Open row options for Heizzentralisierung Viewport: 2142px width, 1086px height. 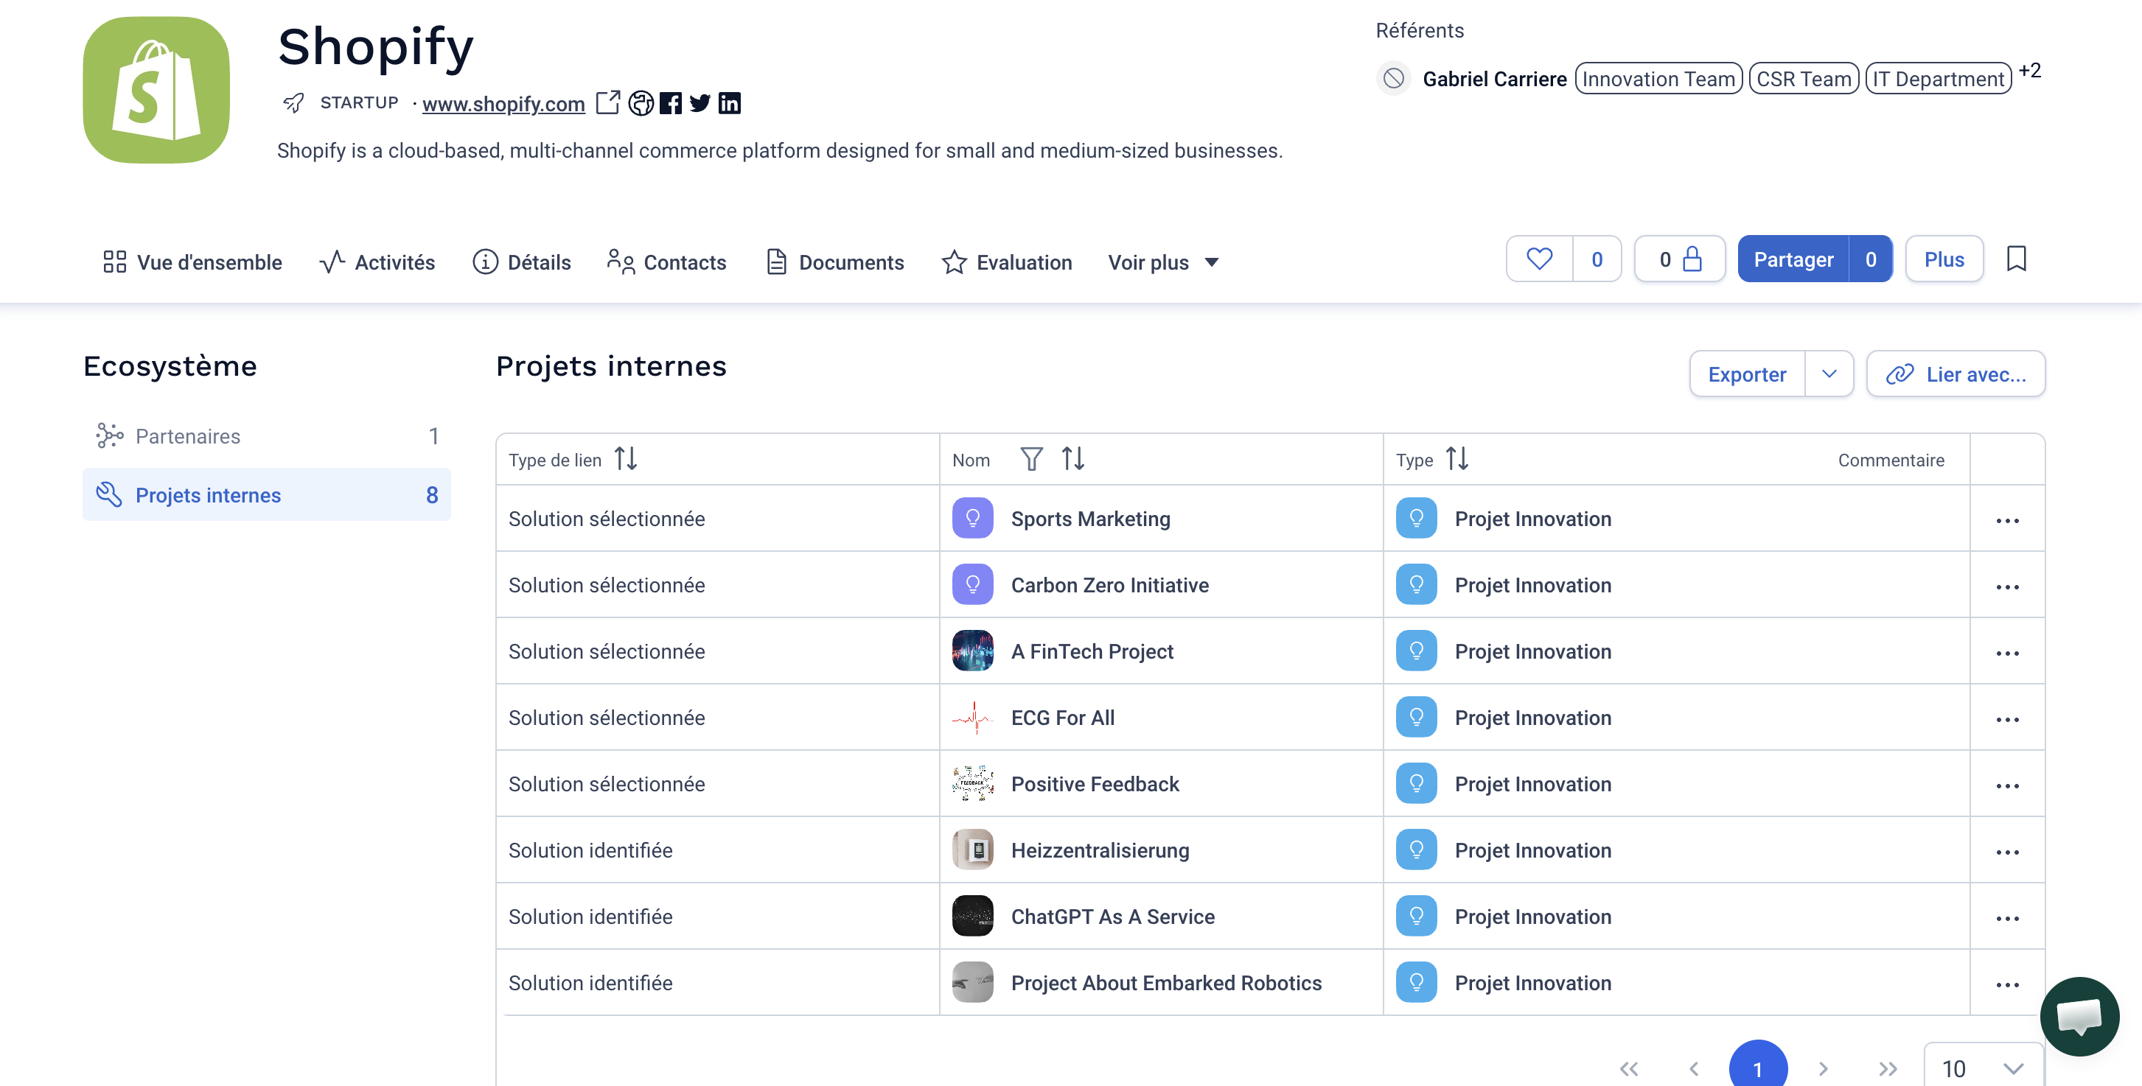point(2007,853)
